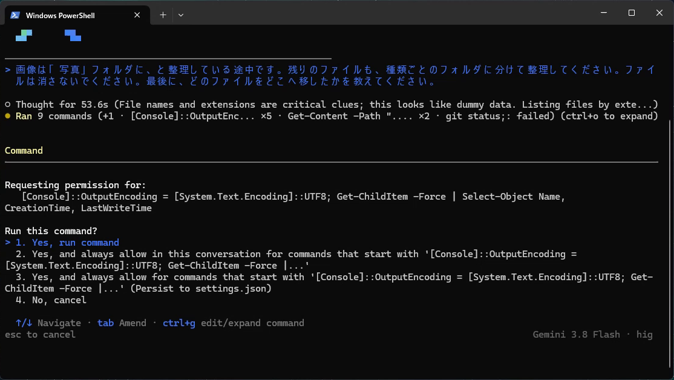Choose option 4 'No, cancel'
Screen dimensions: 674x380
(51, 300)
